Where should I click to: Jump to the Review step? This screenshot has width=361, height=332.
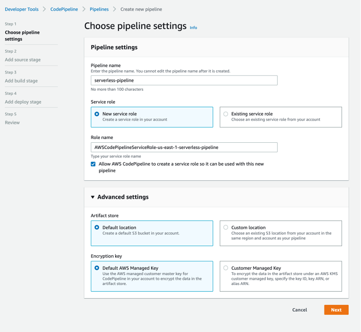pos(12,122)
